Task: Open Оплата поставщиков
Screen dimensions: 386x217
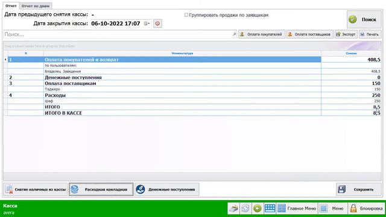Action: 309,34
